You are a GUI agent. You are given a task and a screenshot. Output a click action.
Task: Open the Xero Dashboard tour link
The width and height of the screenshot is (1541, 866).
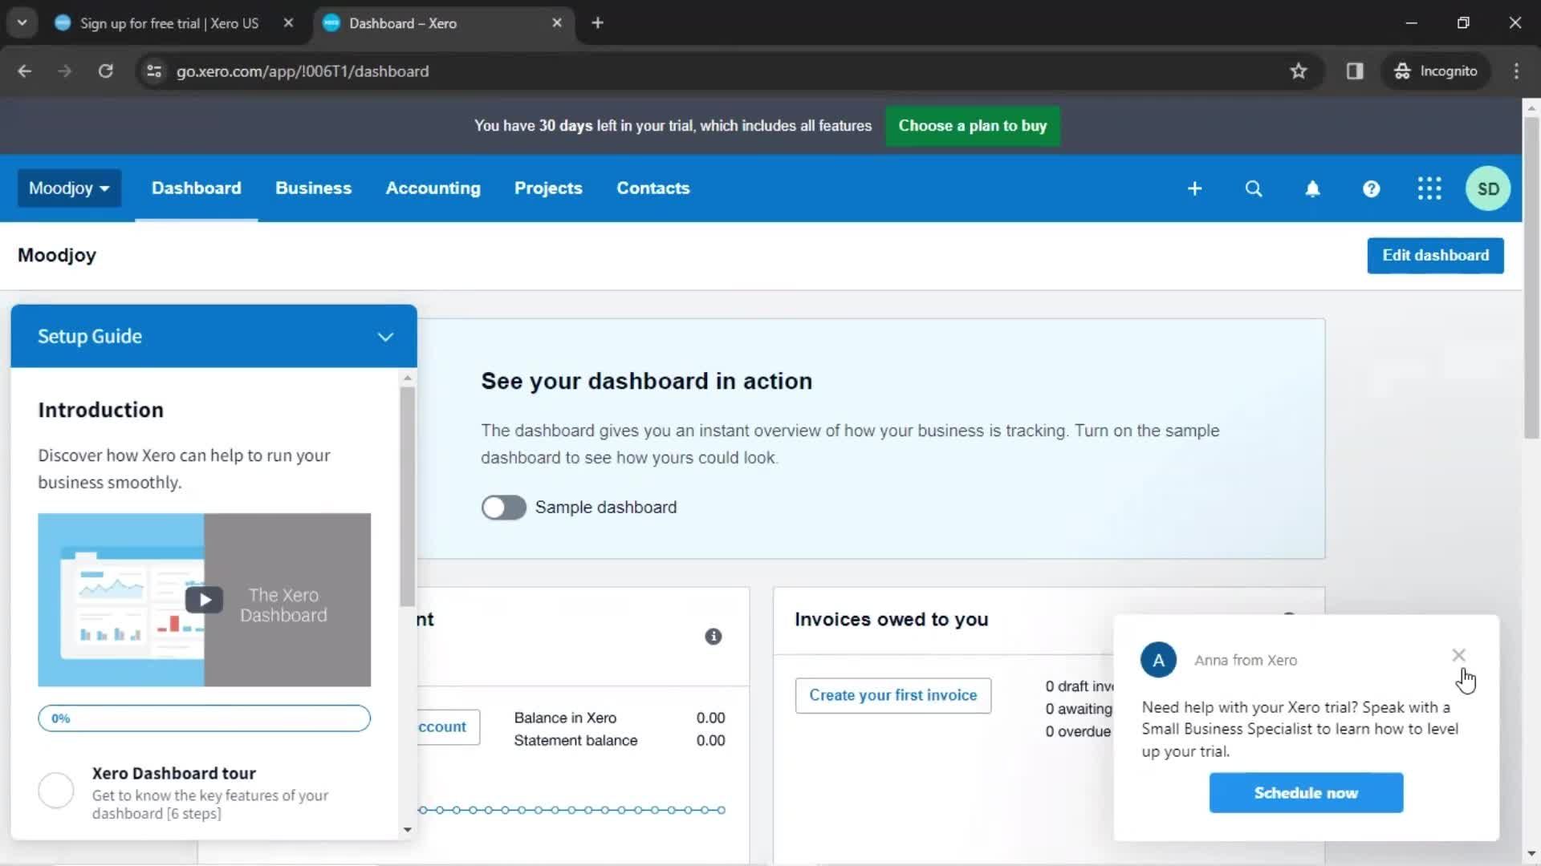coord(173,774)
